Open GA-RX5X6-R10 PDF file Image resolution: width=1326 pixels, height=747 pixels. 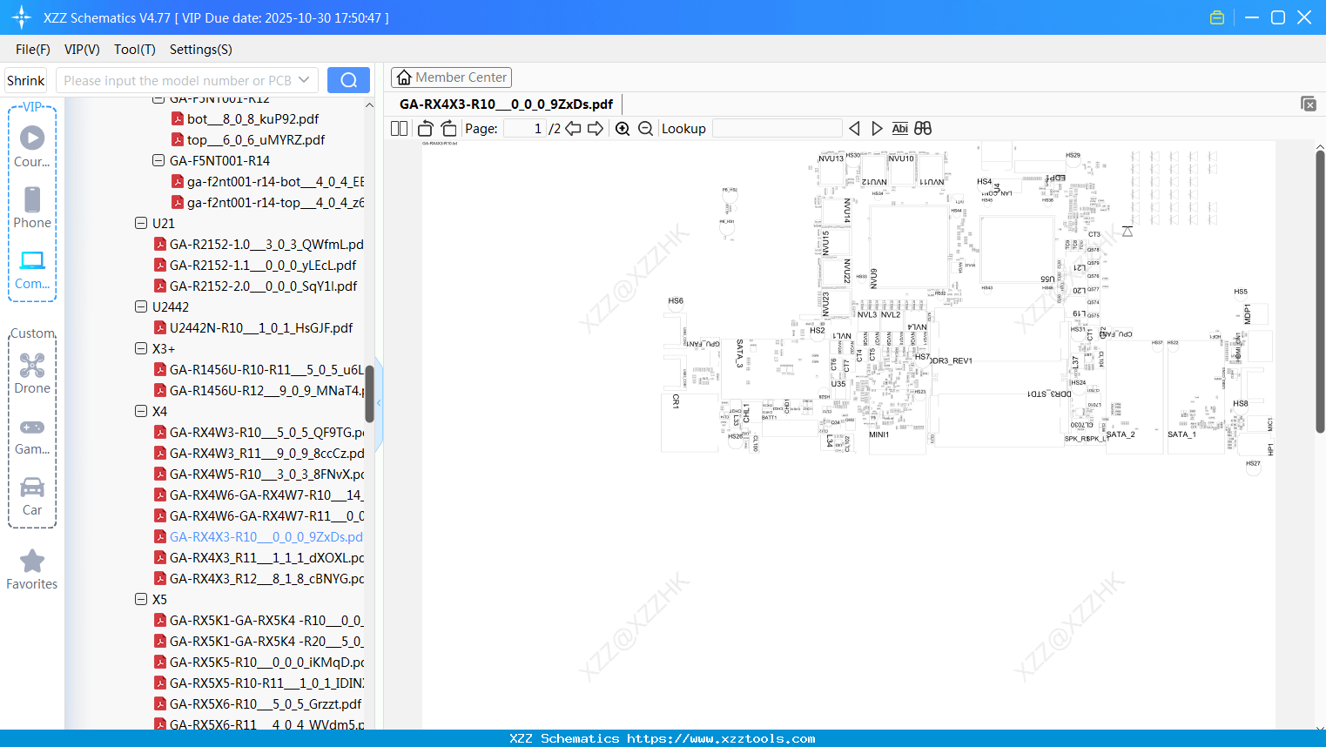(x=258, y=703)
